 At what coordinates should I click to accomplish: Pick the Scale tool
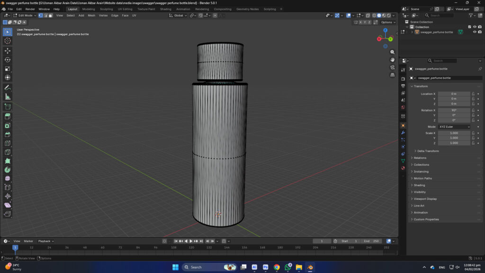tap(8, 69)
